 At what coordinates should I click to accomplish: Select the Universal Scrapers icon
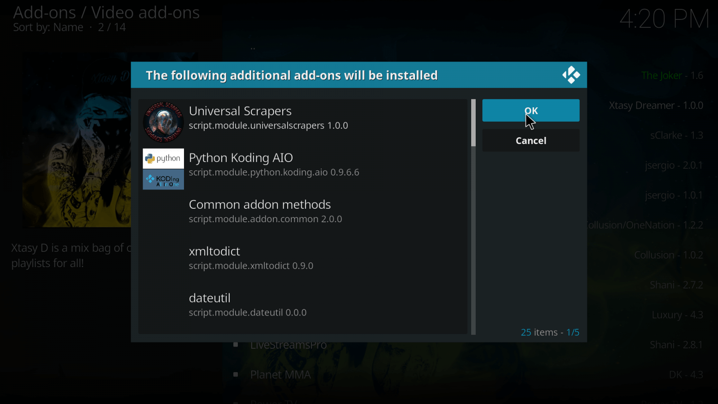click(163, 122)
